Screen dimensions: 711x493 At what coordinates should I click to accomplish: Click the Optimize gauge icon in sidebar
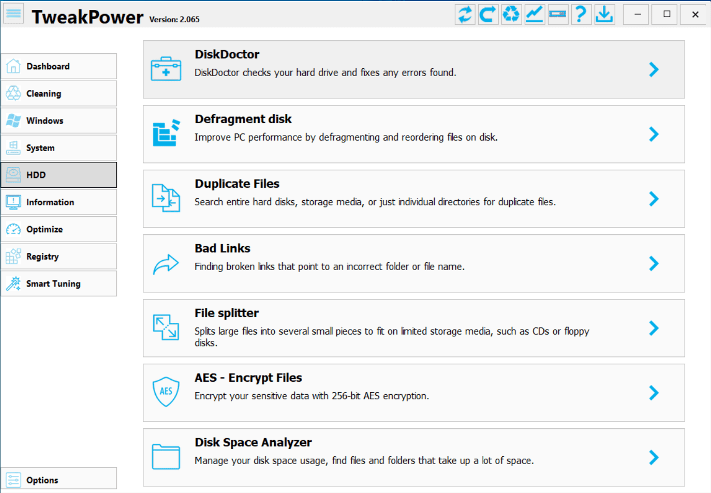[x=13, y=229]
